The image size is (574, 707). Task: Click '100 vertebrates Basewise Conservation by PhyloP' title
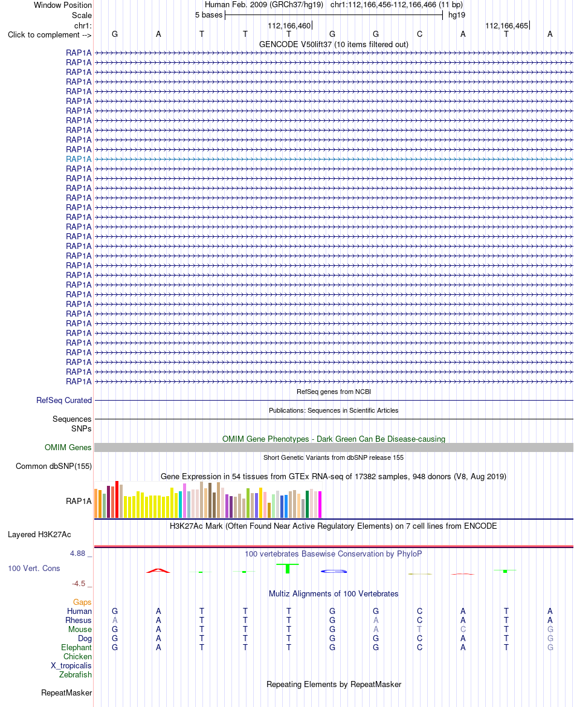[334, 554]
